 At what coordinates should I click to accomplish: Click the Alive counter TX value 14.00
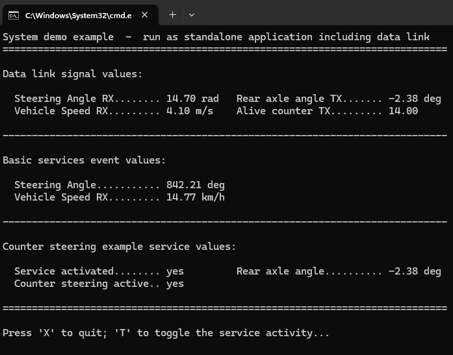403,111
